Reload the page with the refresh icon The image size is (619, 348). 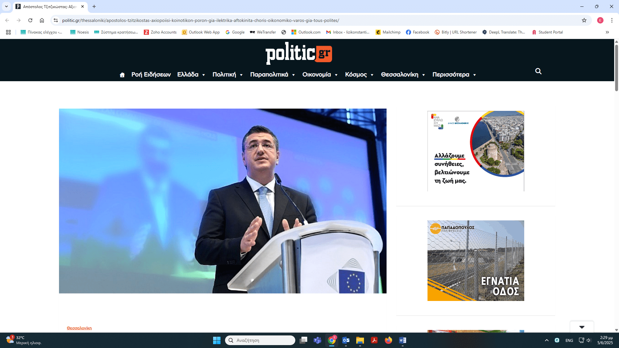point(30,20)
